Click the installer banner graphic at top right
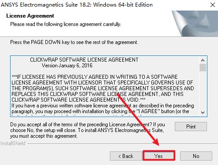The height and width of the screenshot is (165, 218). (195, 23)
